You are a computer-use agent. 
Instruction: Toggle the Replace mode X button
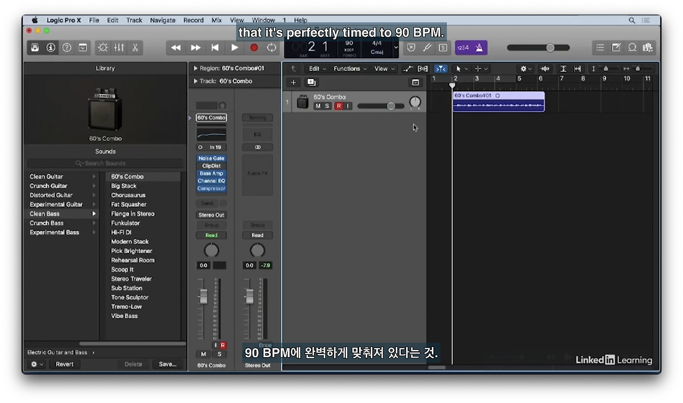click(411, 47)
